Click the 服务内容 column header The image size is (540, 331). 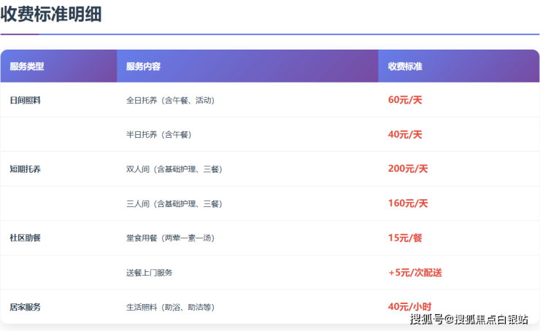click(x=143, y=66)
